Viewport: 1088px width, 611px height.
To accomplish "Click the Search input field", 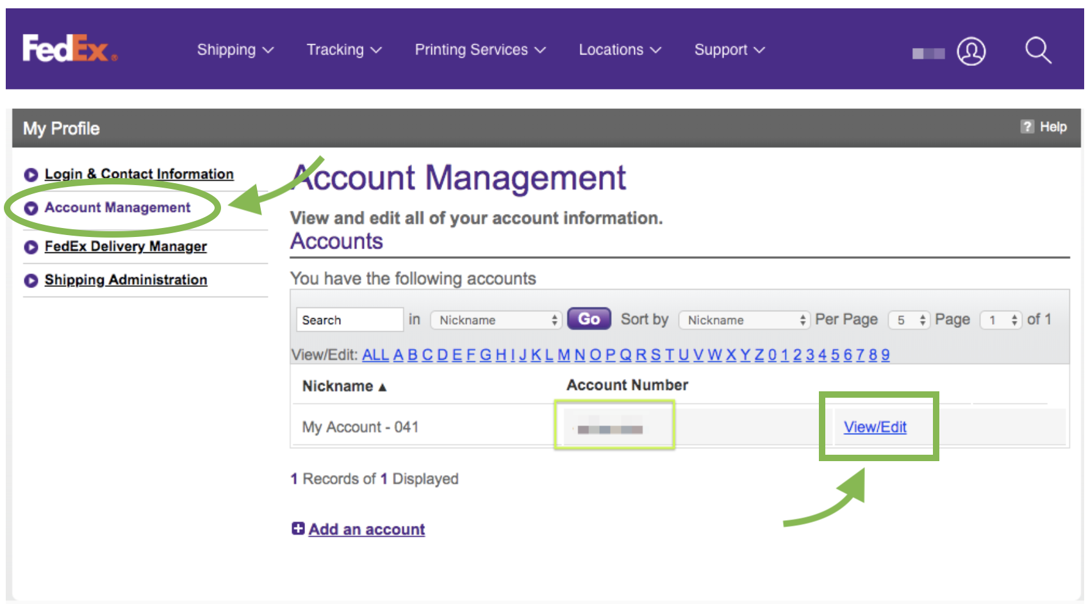I will coord(350,320).
